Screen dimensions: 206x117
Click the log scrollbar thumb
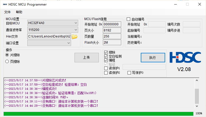pos(197,96)
